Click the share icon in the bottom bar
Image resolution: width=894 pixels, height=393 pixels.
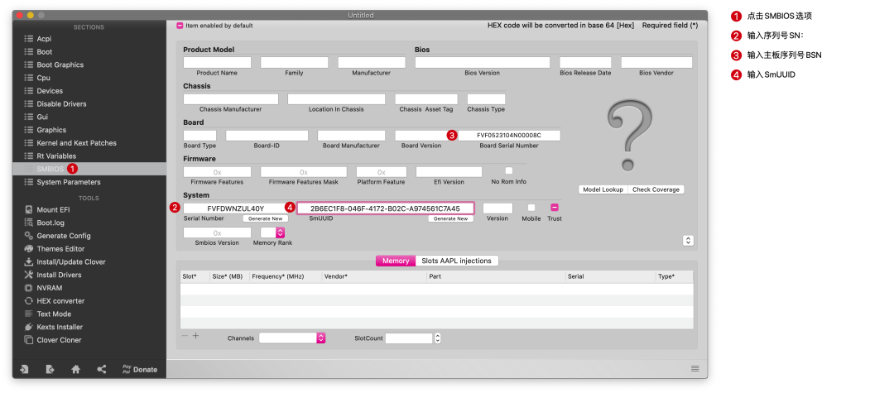(x=102, y=369)
